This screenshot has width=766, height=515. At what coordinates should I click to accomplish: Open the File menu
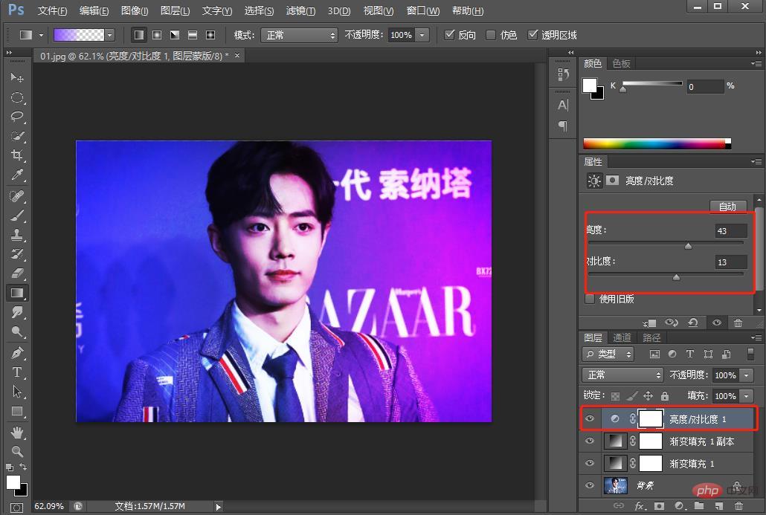52,10
